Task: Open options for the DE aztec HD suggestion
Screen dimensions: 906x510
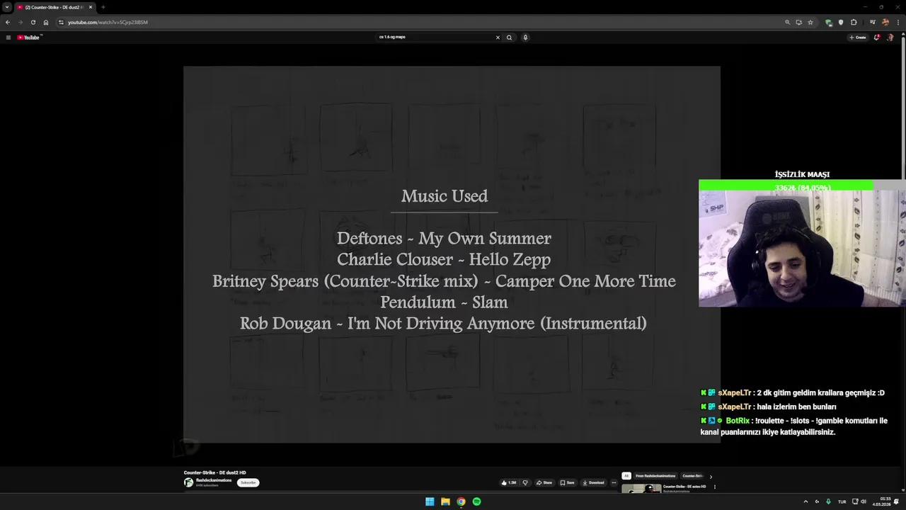Action: click(714, 487)
